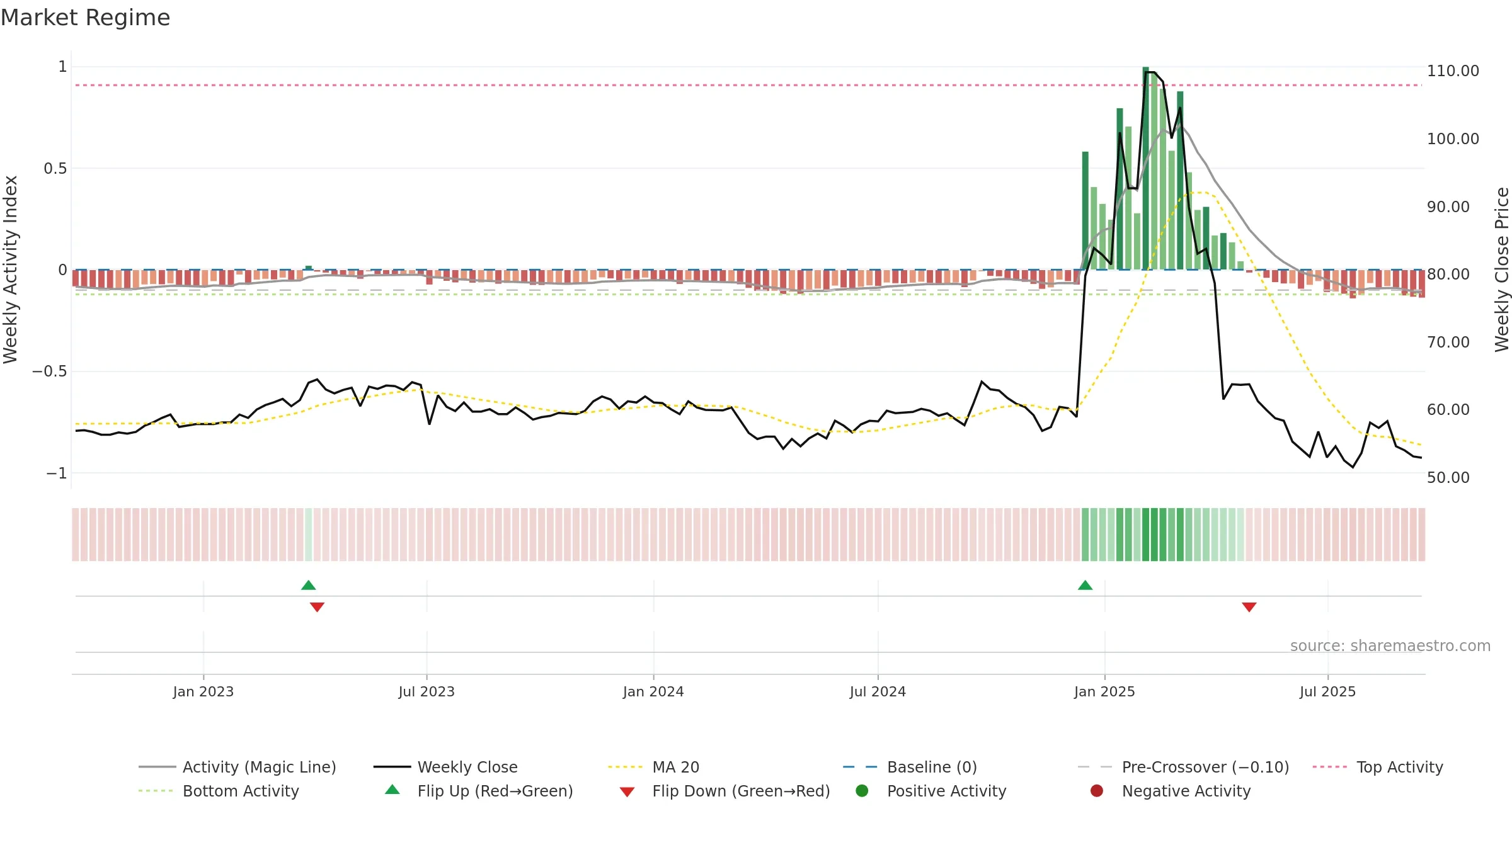Viewport: 1512px width, 850px height.
Task: Click the green Flip Up triangle icon in legend
Action: (x=392, y=790)
